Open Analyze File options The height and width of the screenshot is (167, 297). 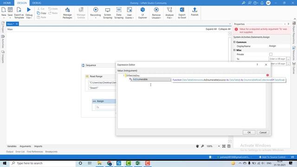tap(169, 13)
